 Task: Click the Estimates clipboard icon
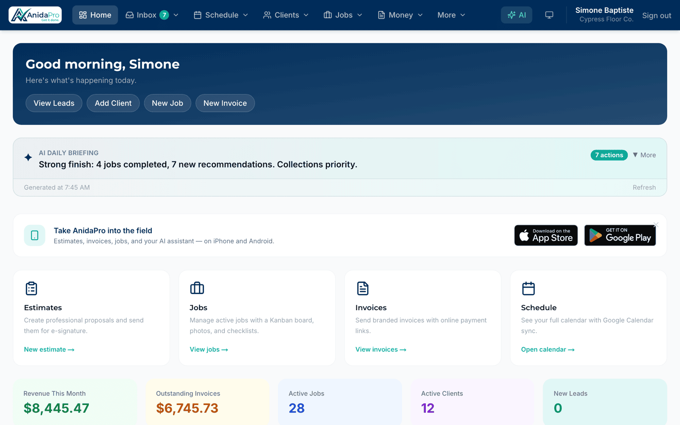pos(31,289)
